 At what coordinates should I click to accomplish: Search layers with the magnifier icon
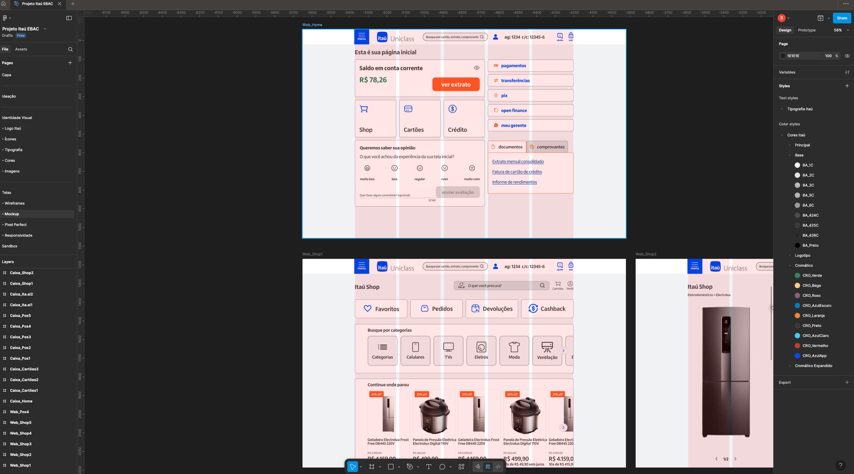70,49
